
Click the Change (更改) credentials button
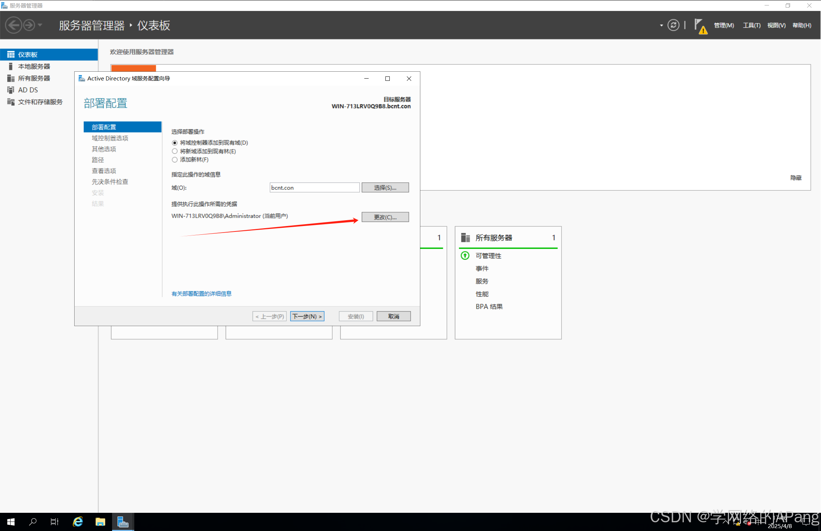(385, 217)
